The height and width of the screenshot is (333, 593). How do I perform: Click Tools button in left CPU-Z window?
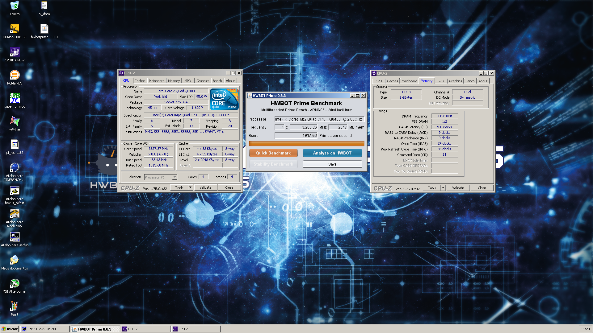pos(179,187)
